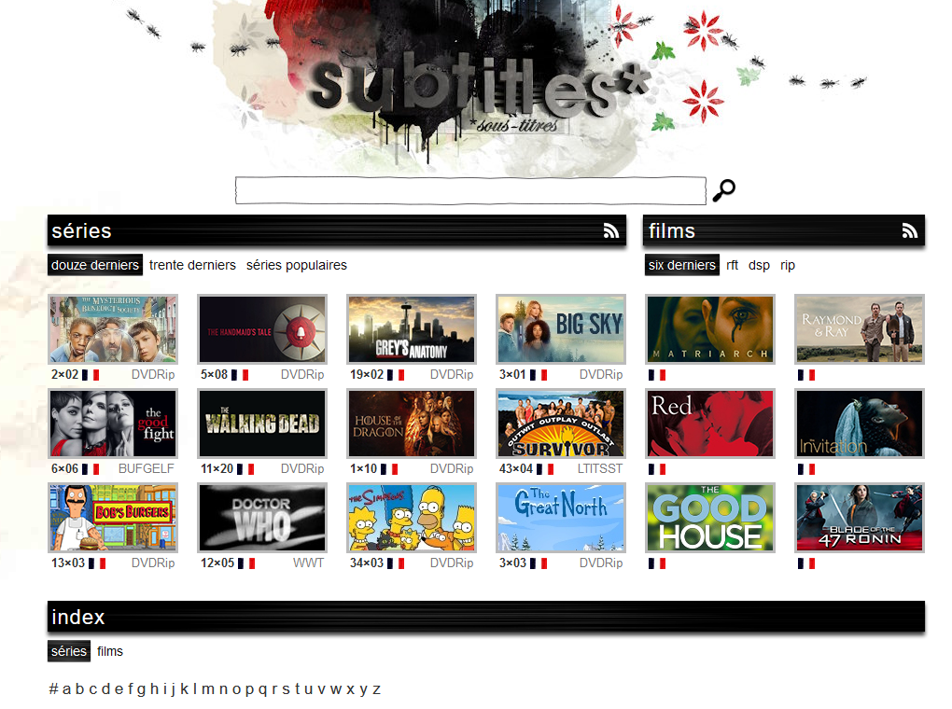Open the Big Sky thumbnail
The width and height of the screenshot is (952, 709).
[x=561, y=329]
